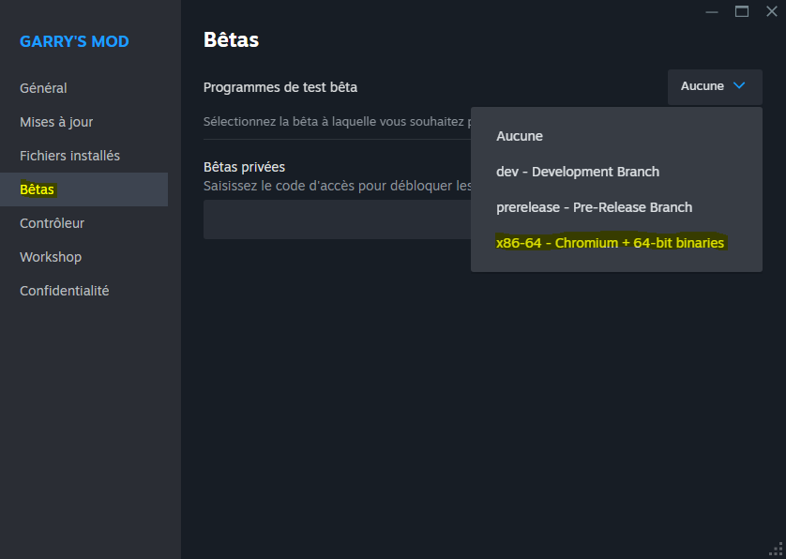The height and width of the screenshot is (559, 786).
Task: Pick prerelease - Pre-Release Branch option
Action: click(616, 207)
